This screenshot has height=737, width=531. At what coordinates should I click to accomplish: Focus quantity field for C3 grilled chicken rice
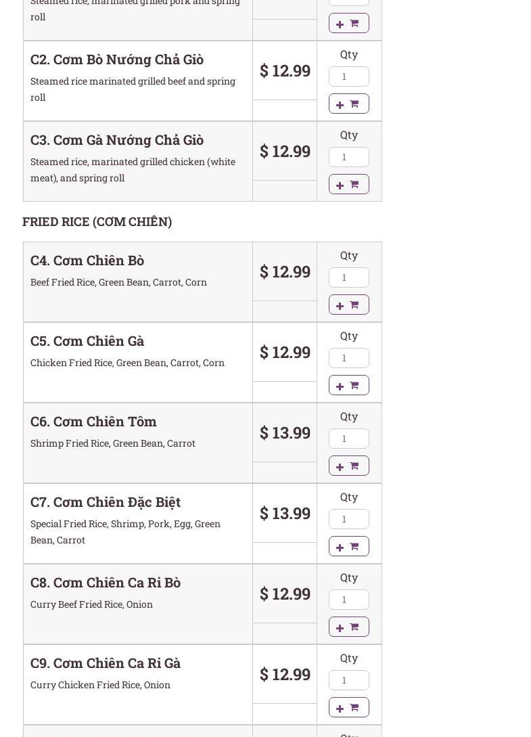348,157
